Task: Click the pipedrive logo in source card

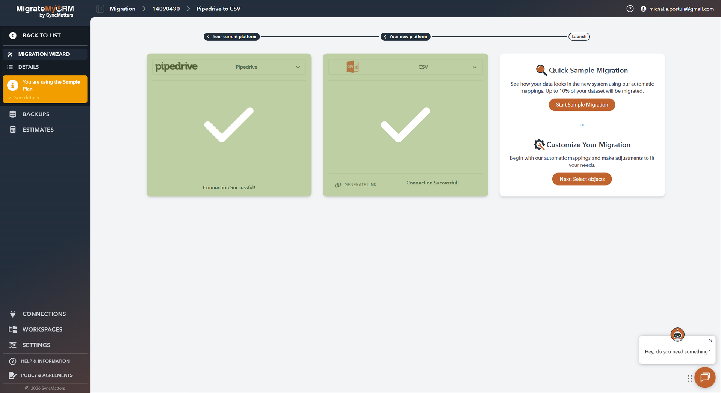Action: pos(177,67)
